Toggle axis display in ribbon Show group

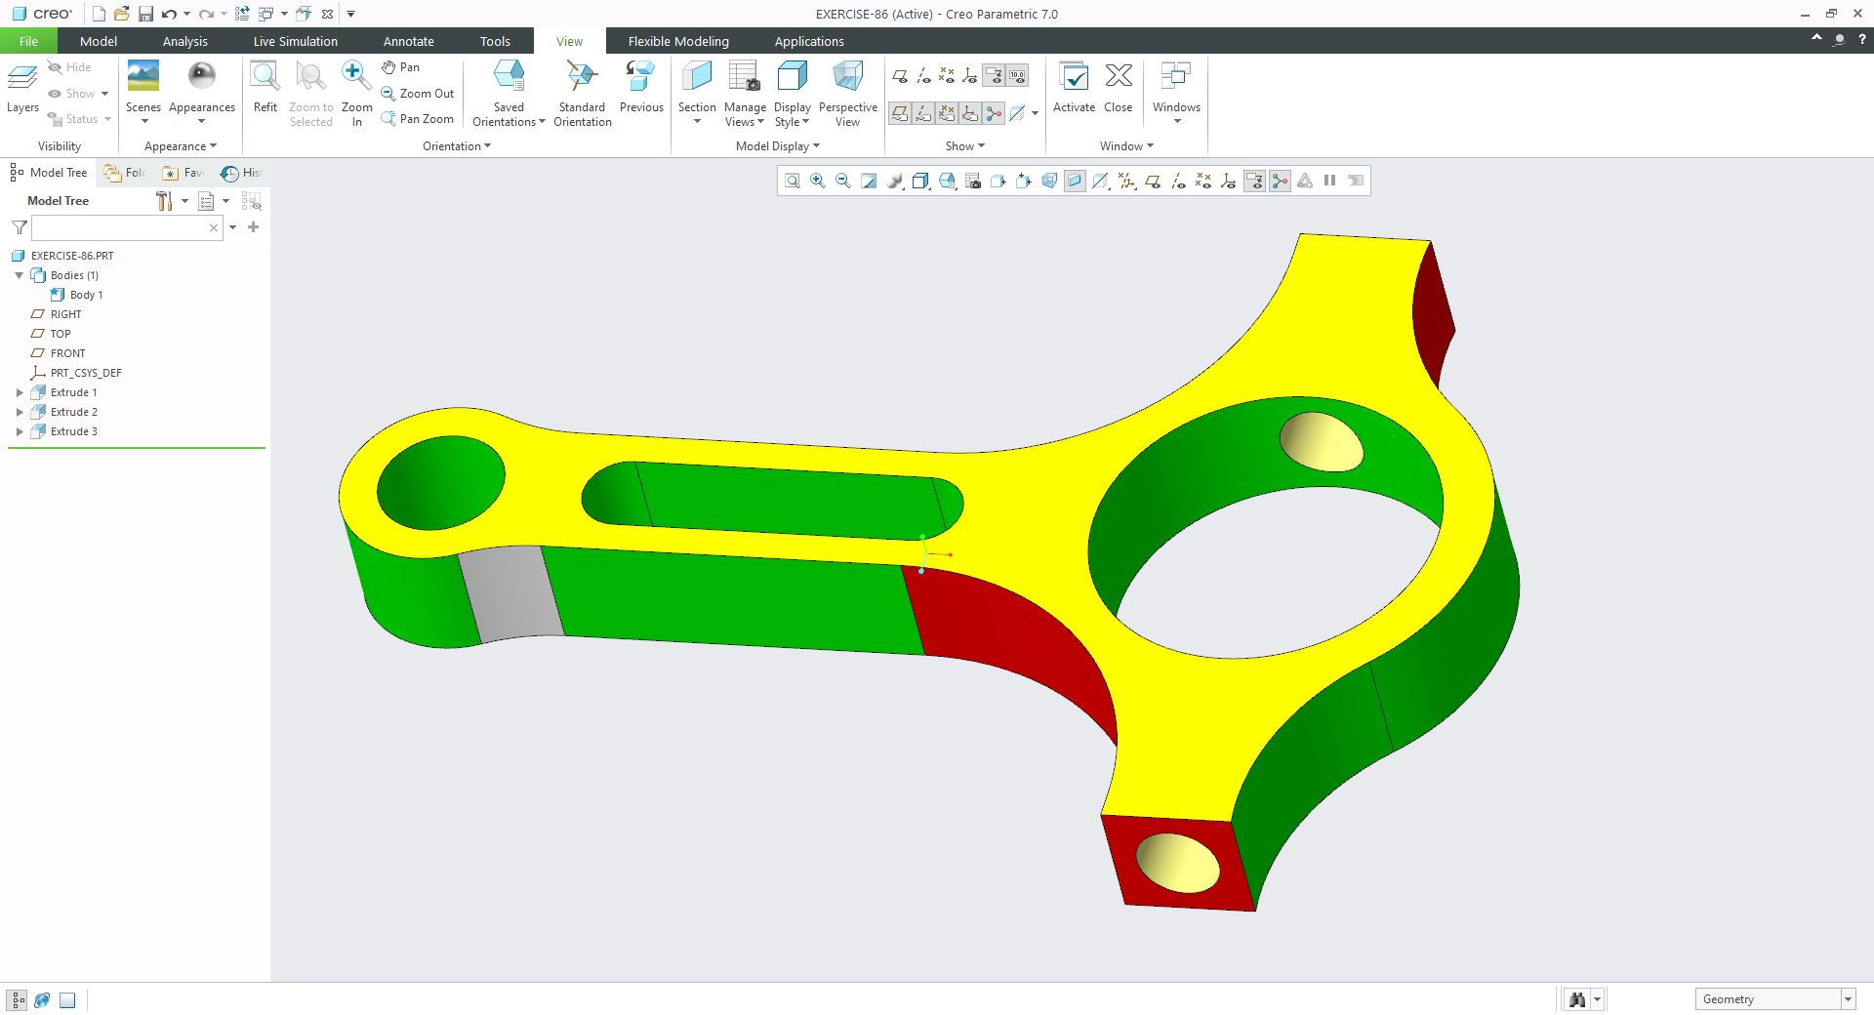tap(923, 76)
